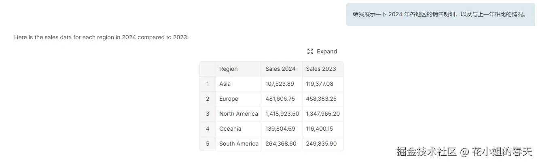Select the Europe region cell
Image resolution: width=538 pixels, height=163 pixels.
pyautogui.click(x=229, y=99)
